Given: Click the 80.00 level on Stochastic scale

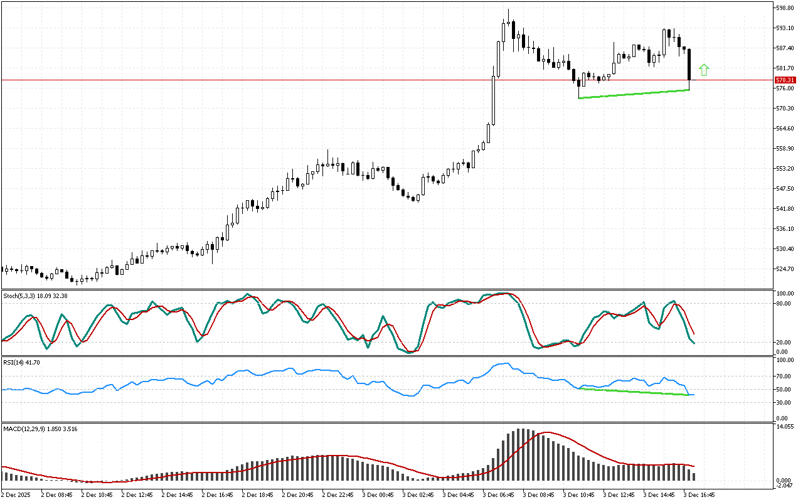Looking at the screenshot, I should tap(784, 304).
